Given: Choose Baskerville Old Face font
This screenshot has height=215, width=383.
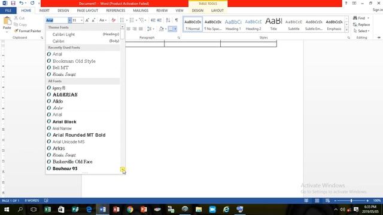Looking at the screenshot, I should coord(83,162).
